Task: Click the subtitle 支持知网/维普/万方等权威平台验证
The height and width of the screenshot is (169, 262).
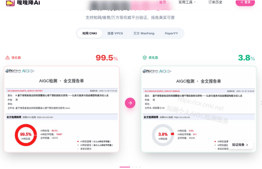Action: (x=130, y=18)
